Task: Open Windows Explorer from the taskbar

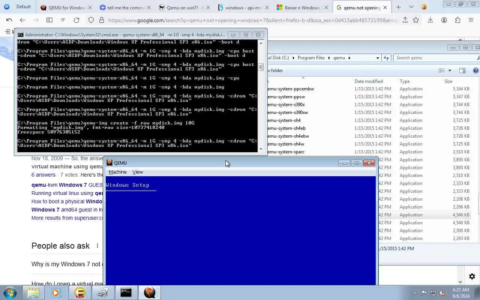Action: 33,293
